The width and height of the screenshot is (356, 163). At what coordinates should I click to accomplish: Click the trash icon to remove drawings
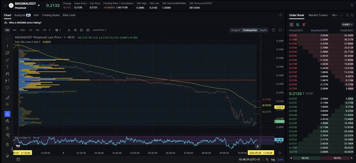click(7, 144)
